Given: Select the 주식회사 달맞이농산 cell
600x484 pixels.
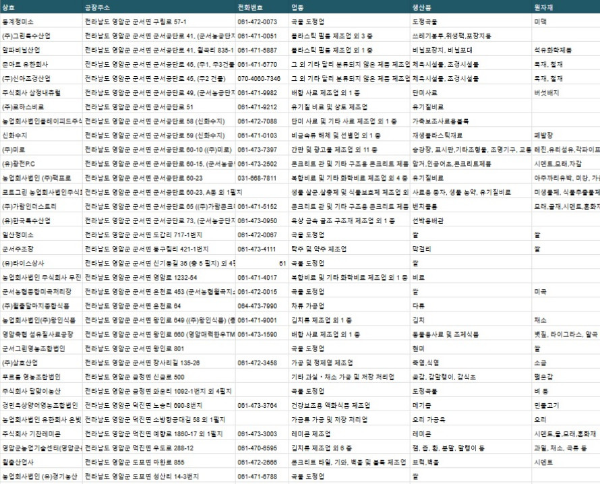Looking at the screenshot, I should pyautogui.click(x=41, y=391).
